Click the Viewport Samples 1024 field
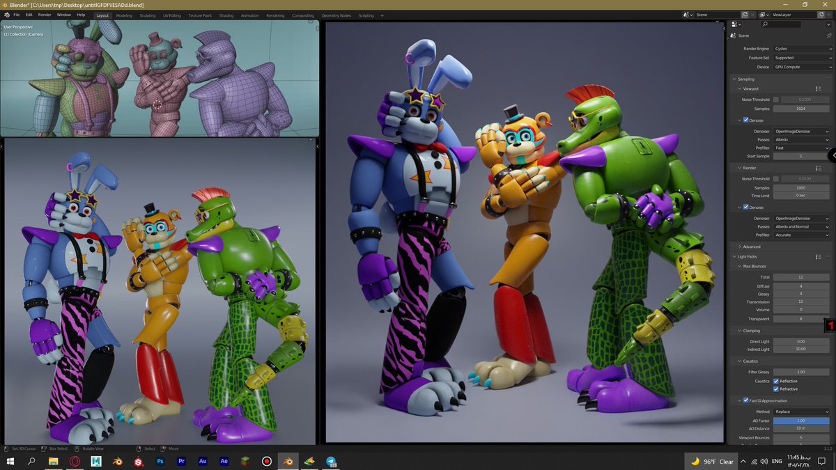This screenshot has width=836, height=470. click(800, 109)
